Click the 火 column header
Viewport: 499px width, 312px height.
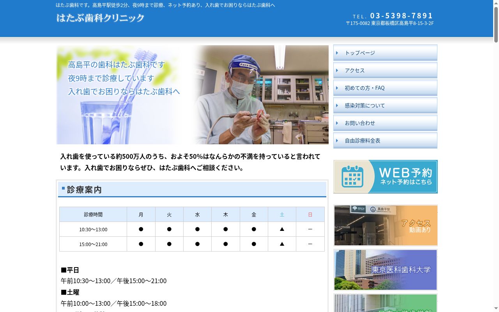169,214
